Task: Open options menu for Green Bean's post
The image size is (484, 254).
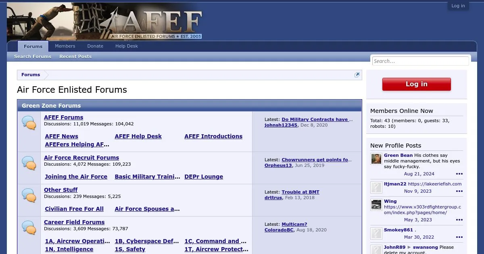Action: pyautogui.click(x=459, y=174)
